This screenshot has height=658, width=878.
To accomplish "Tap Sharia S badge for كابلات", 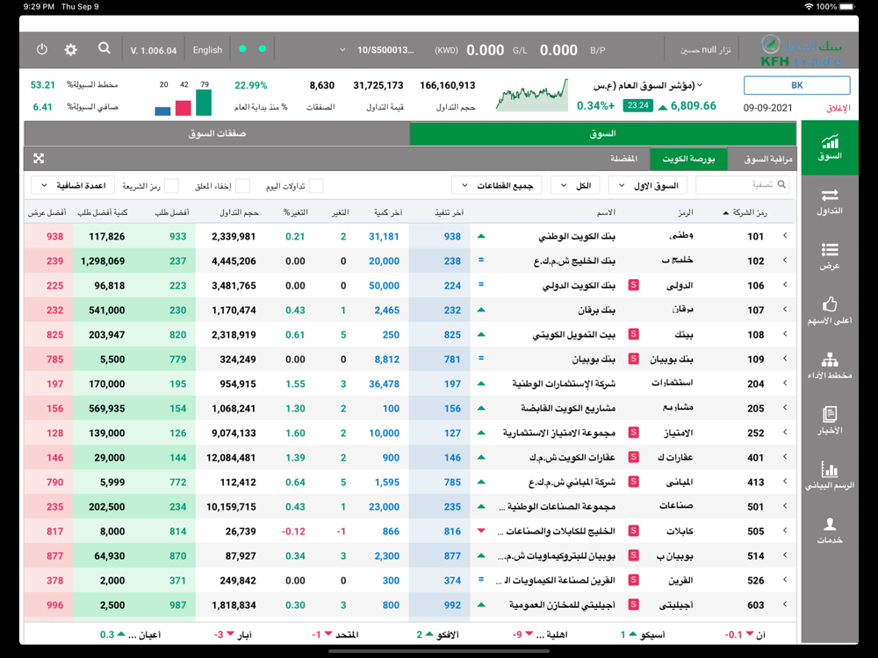I will click(x=633, y=531).
